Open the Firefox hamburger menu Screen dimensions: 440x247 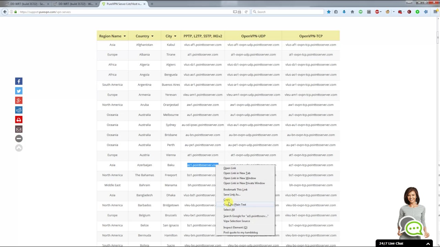point(435,12)
